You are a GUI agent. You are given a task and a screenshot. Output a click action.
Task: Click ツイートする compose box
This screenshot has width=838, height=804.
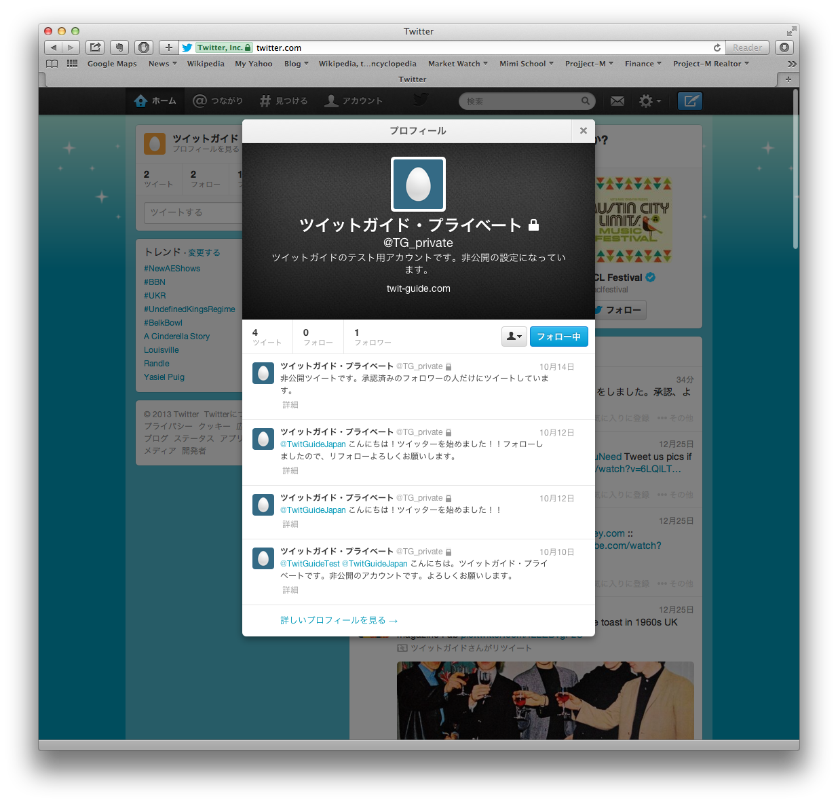point(193,212)
